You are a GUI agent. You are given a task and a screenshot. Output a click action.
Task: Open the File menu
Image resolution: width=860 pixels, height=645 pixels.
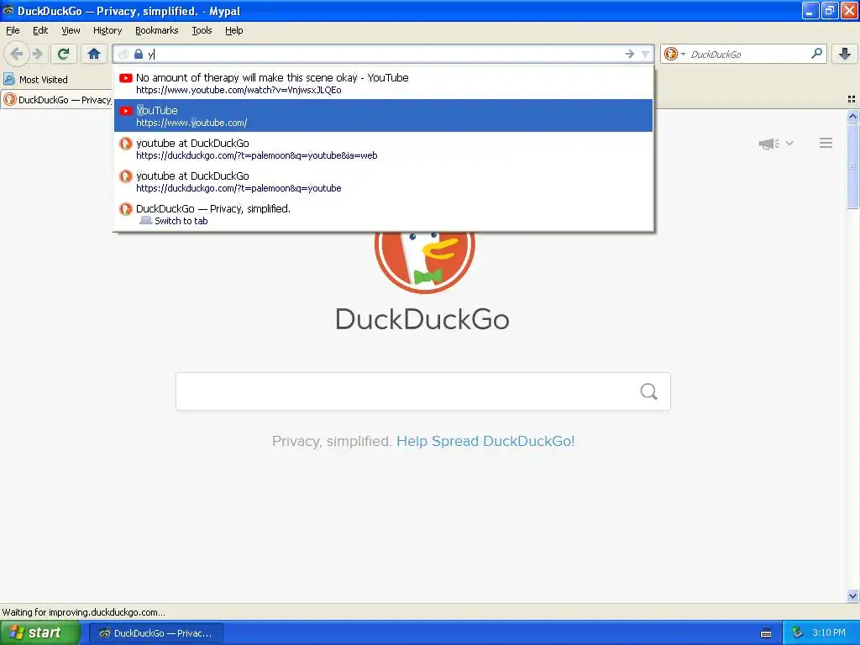(13, 30)
